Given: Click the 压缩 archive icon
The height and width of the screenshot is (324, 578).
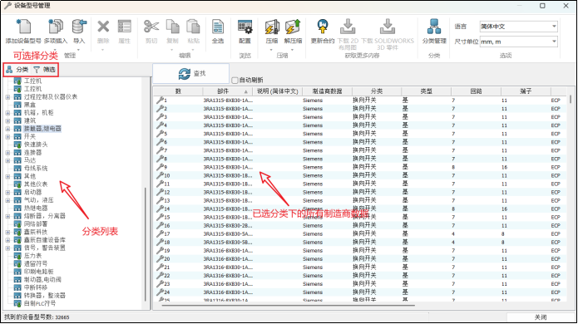Looking at the screenshot, I should [272, 27].
